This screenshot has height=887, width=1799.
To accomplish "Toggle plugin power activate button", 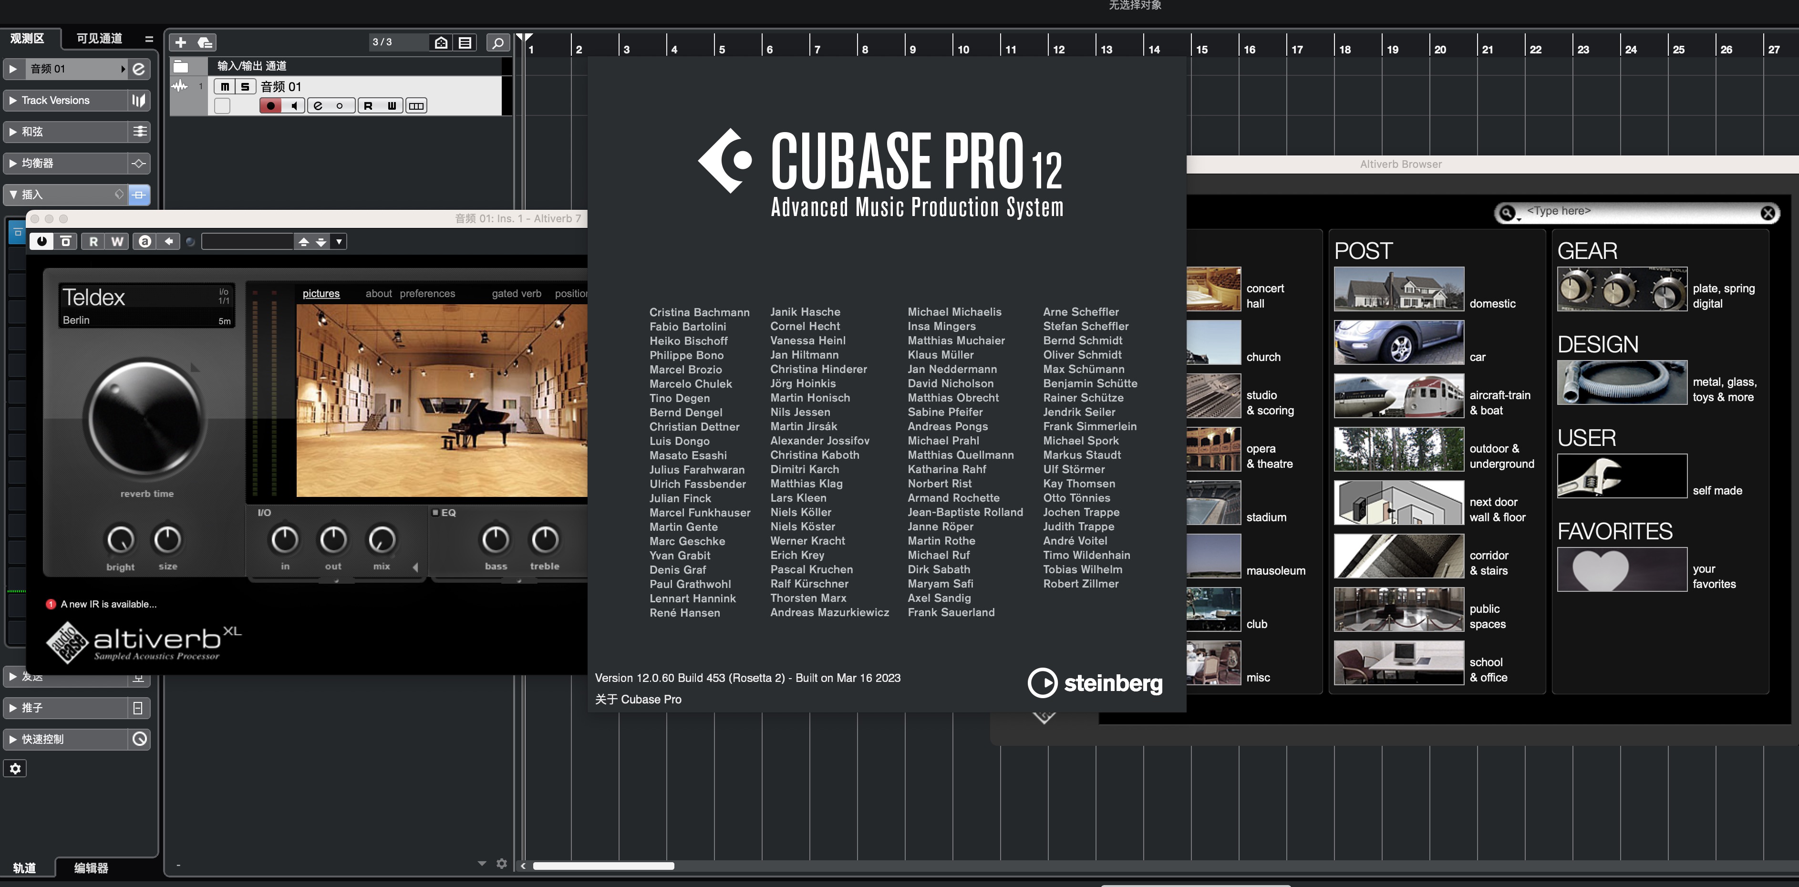I will pos(42,242).
